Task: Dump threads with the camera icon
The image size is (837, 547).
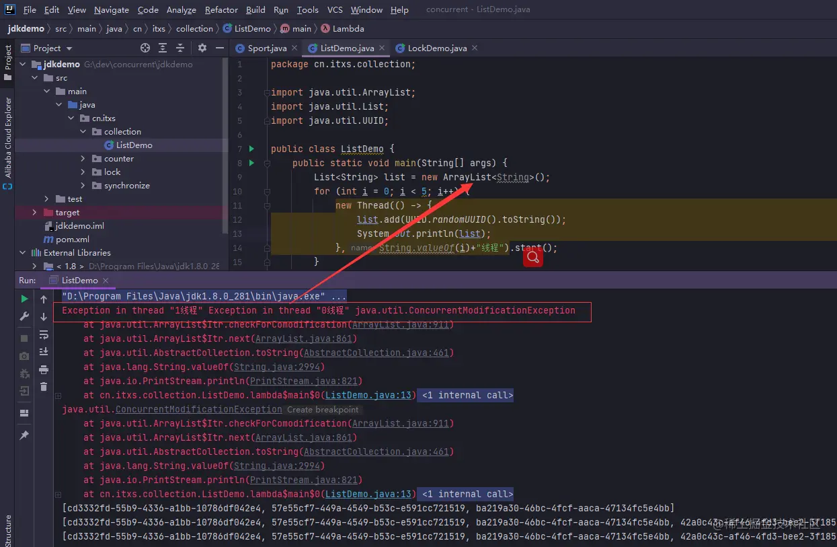Action: coord(24,356)
